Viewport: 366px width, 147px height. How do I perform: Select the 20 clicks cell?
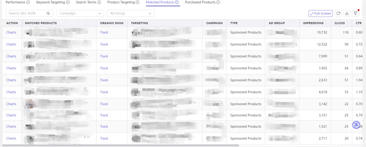(341, 138)
